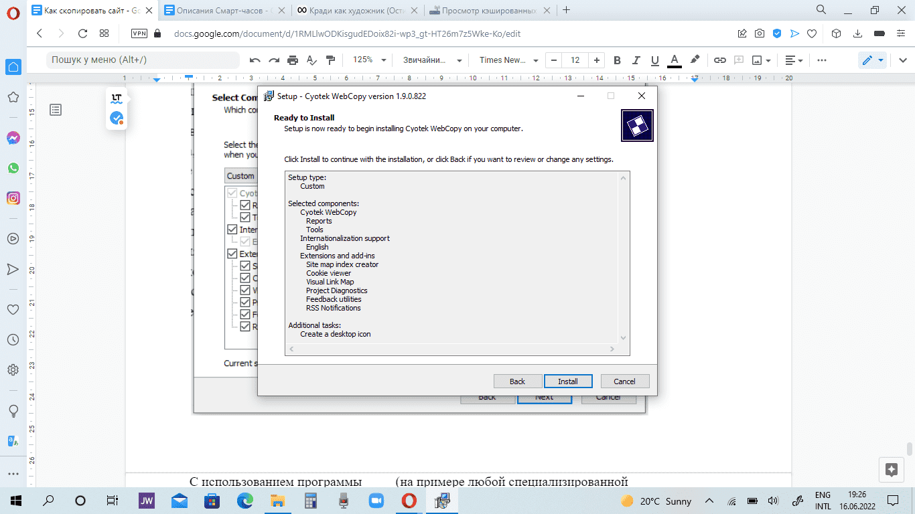The height and width of the screenshot is (514, 915).
Task: Switch to the Описания Смарт-часов tab
Action: pyautogui.click(x=224, y=10)
